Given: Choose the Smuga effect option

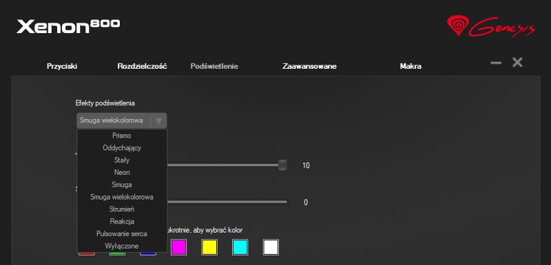Looking at the screenshot, I should coord(122,184).
